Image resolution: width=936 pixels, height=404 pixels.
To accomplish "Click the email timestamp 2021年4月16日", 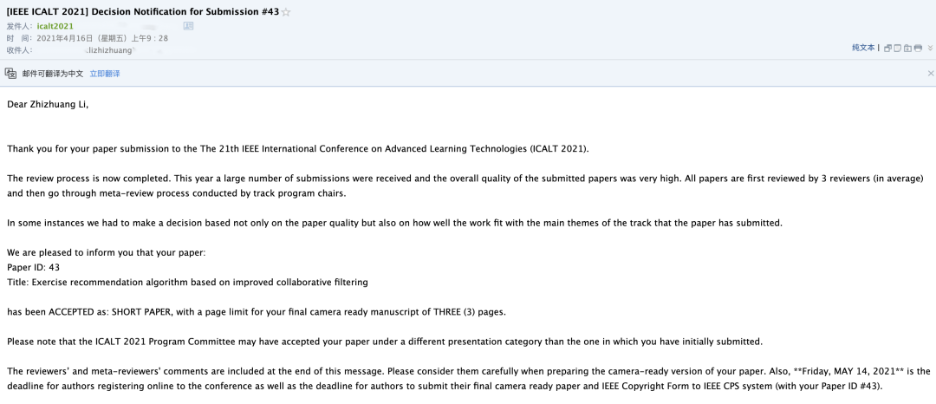I will click(102, 38).
